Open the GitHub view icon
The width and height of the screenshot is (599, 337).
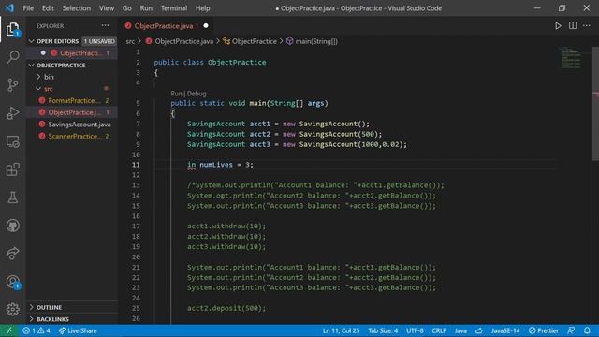coord(12,226)
